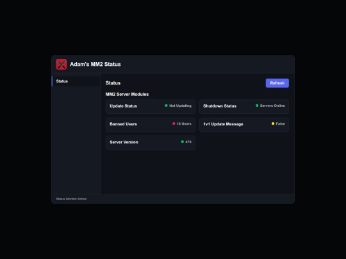This screenshot has width=346, height=259.
Task: Open the Banned Users card
Action: (x=151, y=125)
